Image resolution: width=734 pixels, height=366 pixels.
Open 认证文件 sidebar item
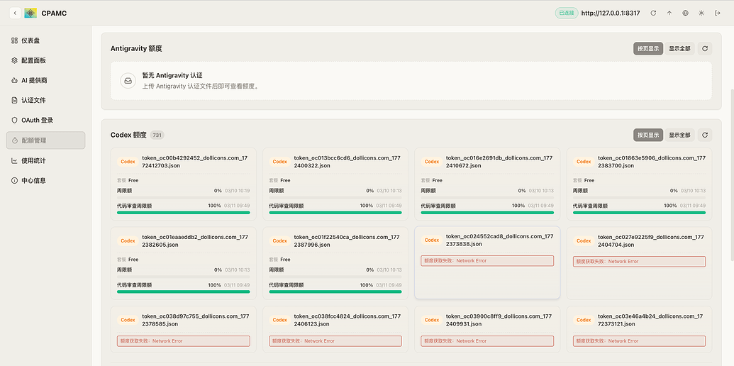coord(45,100)
